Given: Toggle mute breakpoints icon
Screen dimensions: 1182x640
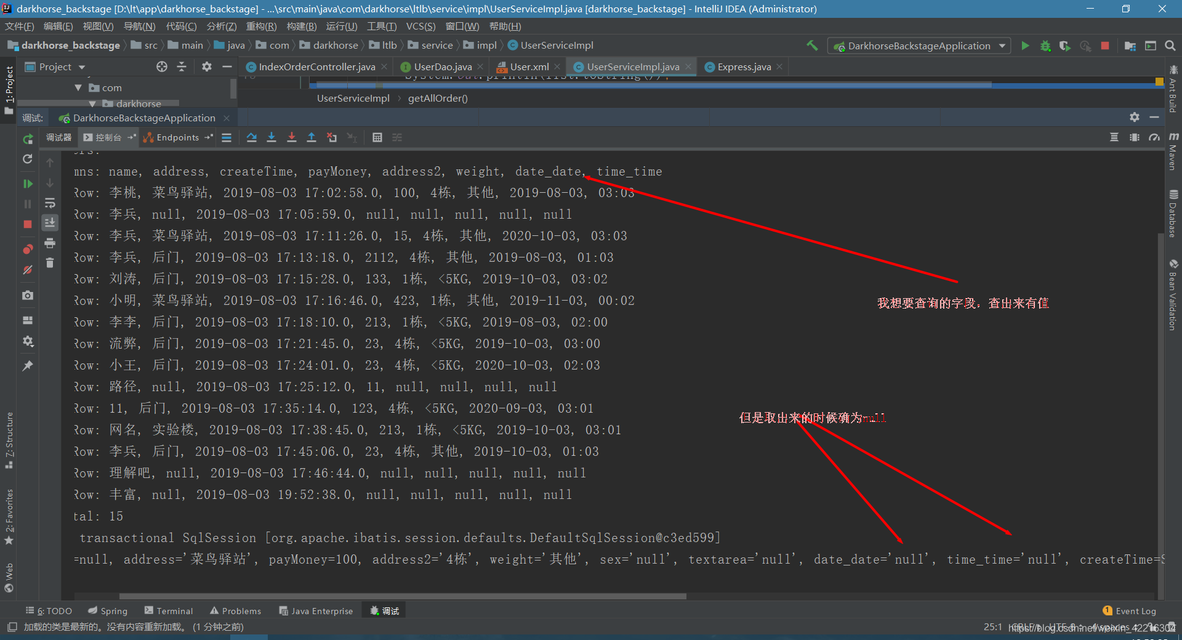Looking at the screenshot, I should coord(28,270).
